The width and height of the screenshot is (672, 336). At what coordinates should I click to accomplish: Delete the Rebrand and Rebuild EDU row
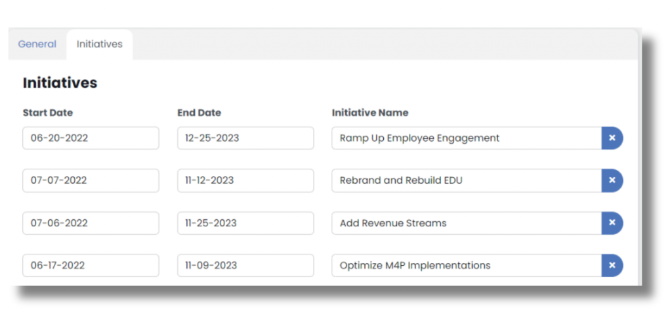click(612, 180)
